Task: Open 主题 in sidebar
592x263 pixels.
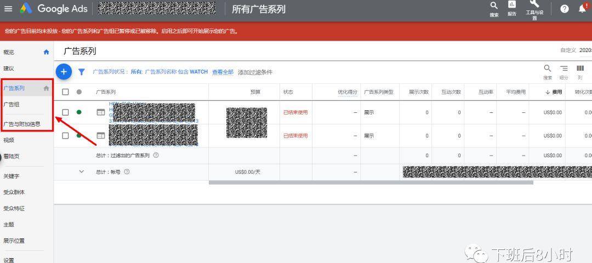Action: click(x=9, y=225)
